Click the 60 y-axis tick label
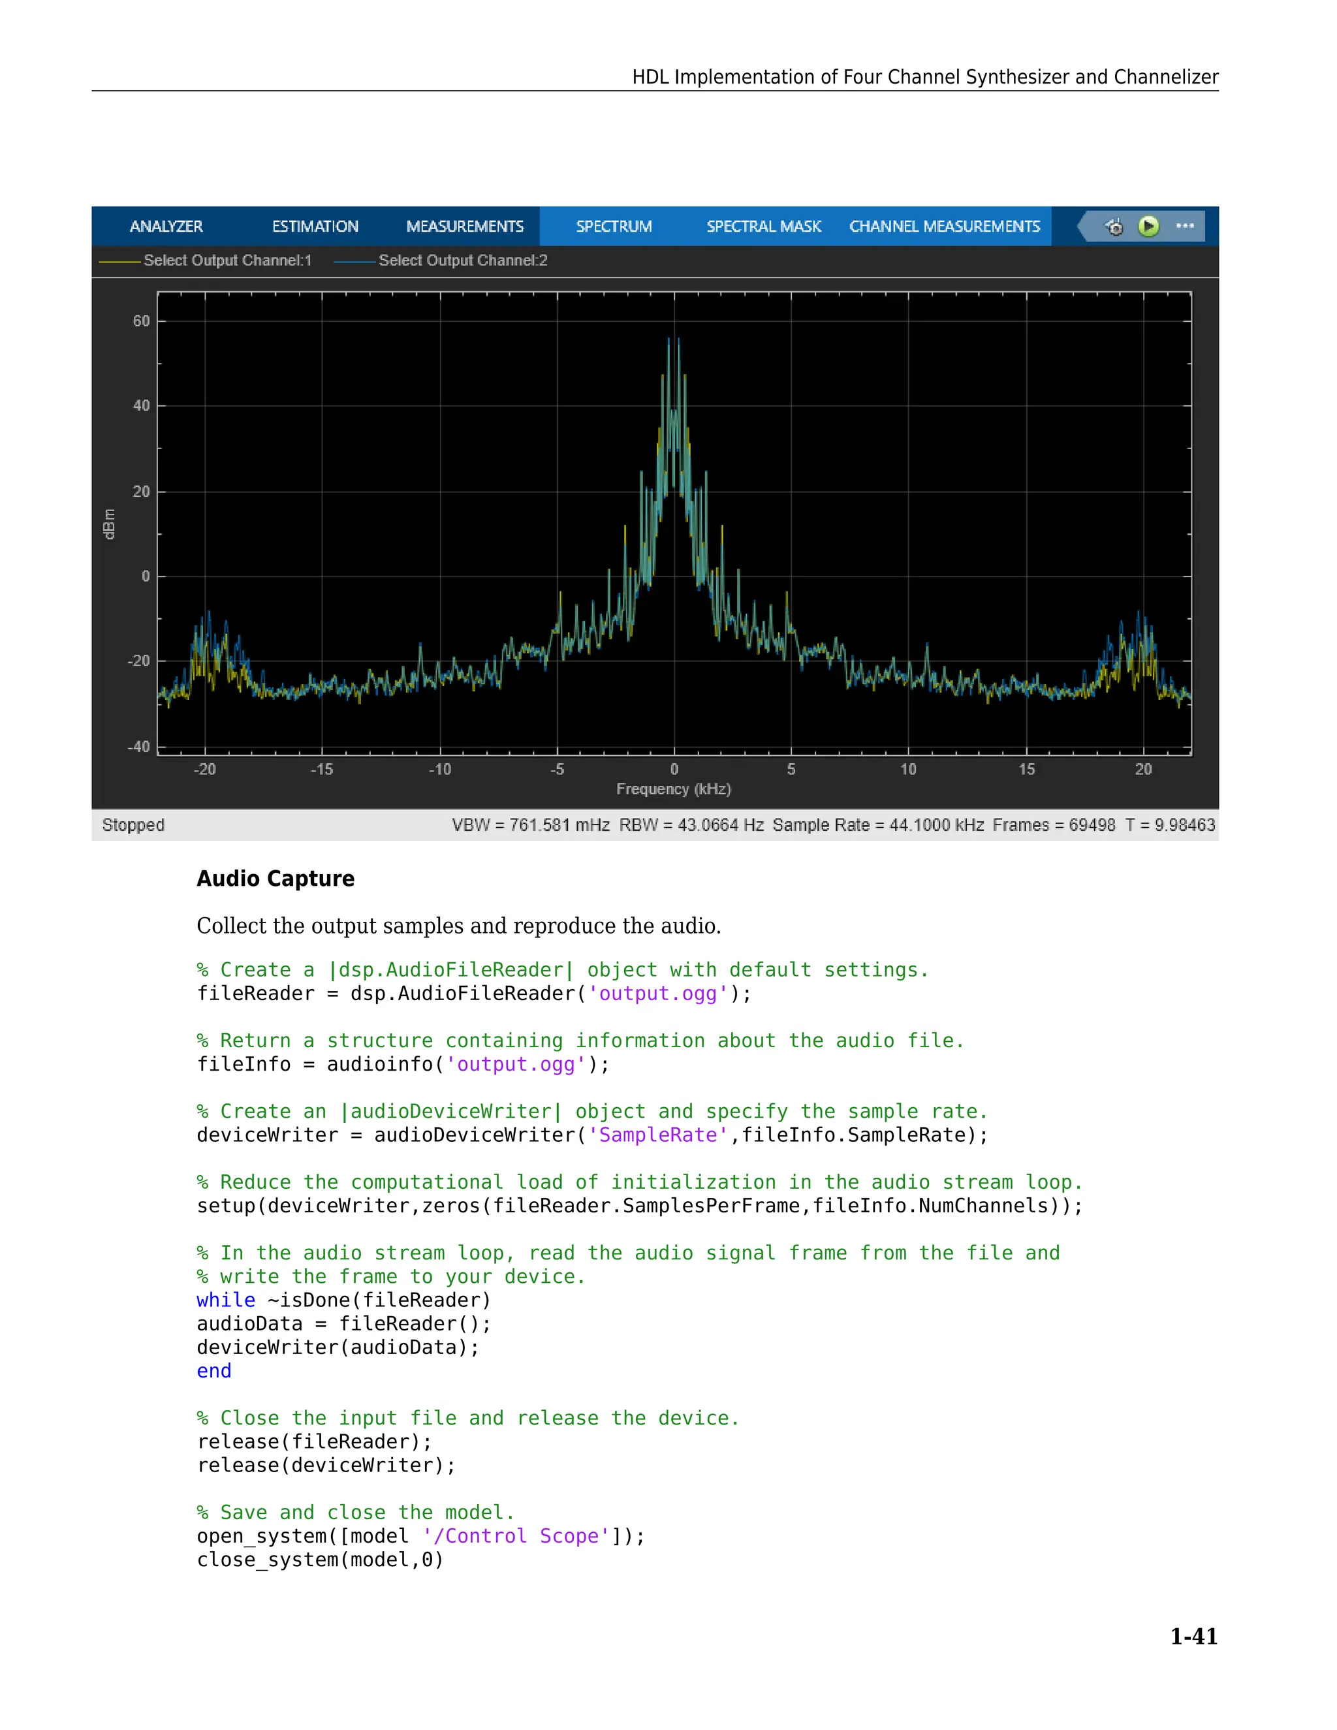This screenshot has width=1337, height=1730. (141, 321)
